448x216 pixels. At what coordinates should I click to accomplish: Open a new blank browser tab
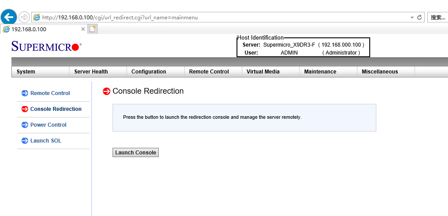(93, 29)
